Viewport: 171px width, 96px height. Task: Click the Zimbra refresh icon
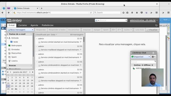click(x=156, y=25)
